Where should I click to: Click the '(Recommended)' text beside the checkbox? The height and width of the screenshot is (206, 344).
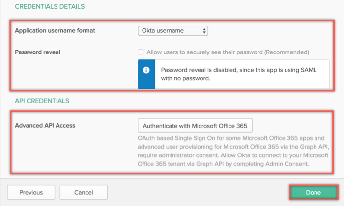287,52
